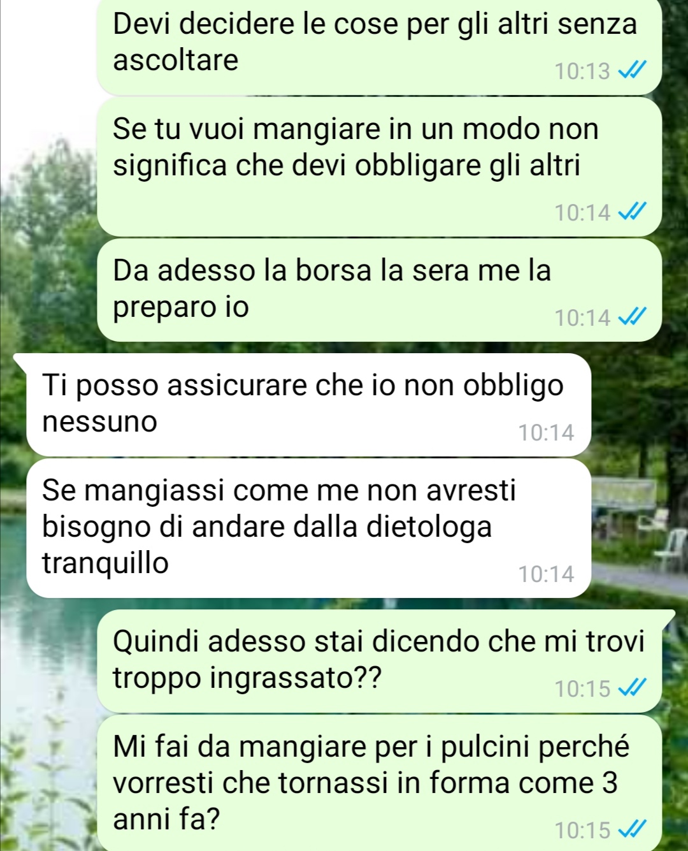Click the 10:15 timestamp on the "ingrassato" message
This screenshot has width=688, height=851.
582,689
